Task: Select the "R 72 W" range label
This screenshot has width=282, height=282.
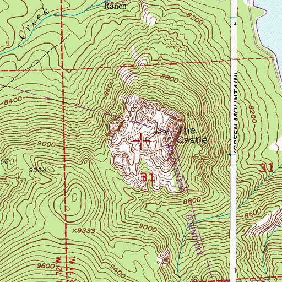Action: 58,269
